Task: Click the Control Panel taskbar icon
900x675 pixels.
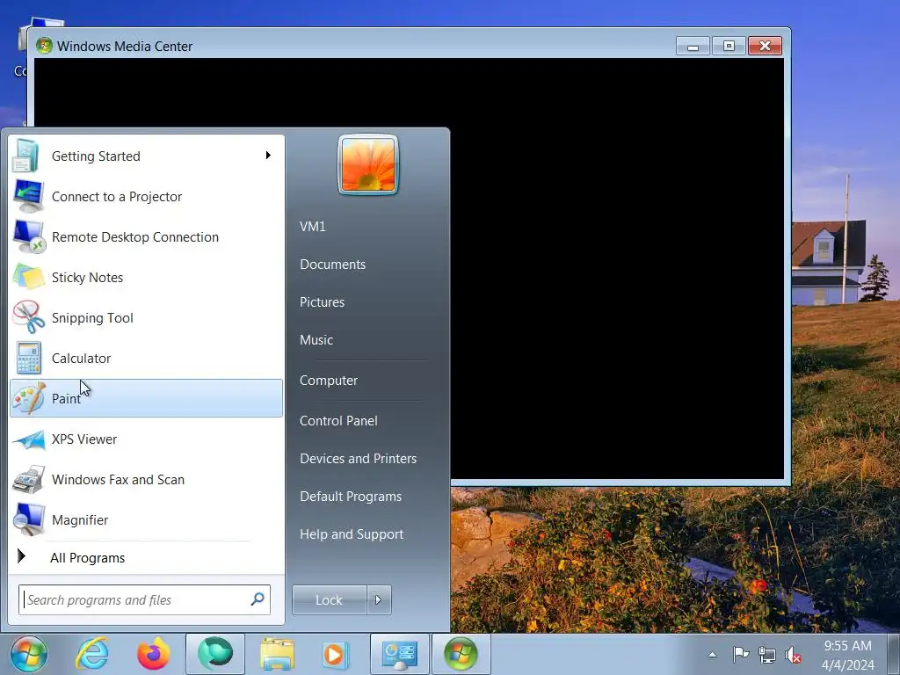Action: 400,654
